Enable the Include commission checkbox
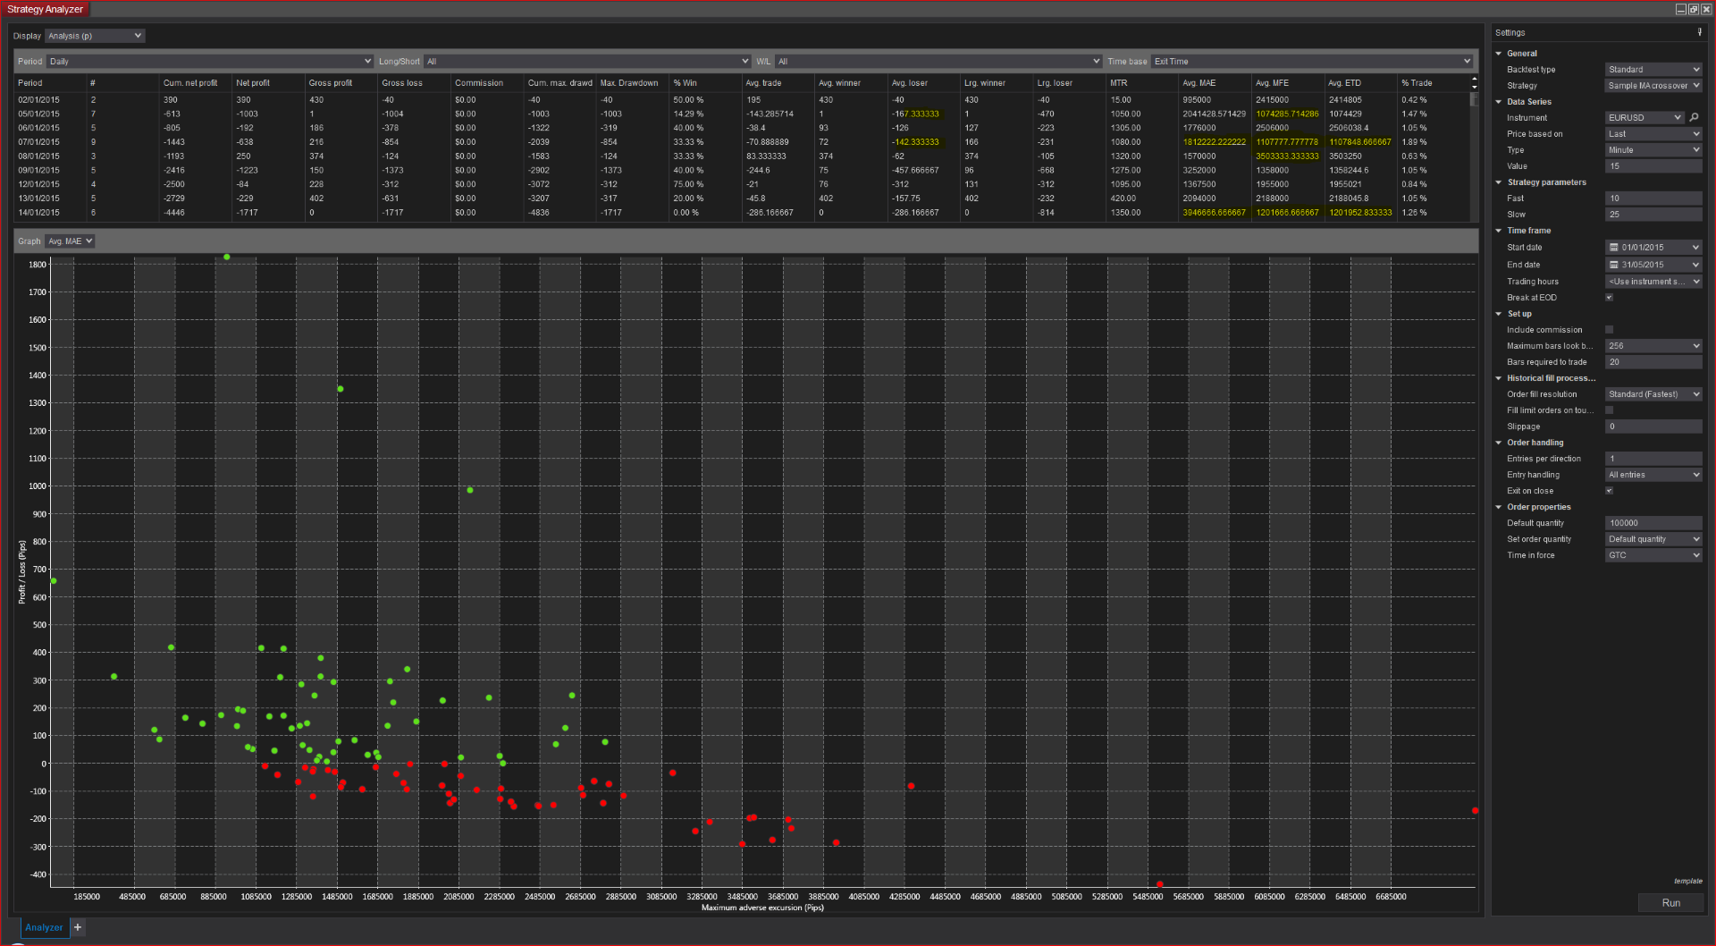The image size is (1716, 946). [1609, 330]
